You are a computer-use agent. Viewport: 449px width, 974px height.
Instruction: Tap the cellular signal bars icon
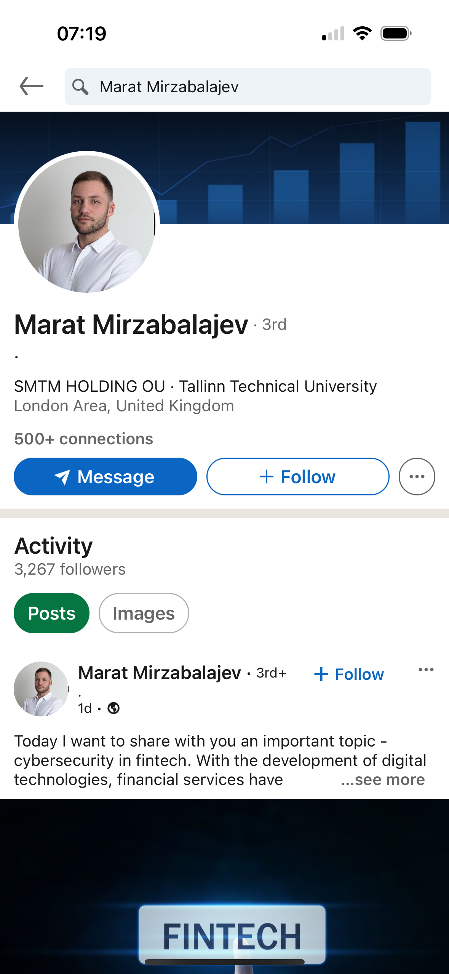333,34
